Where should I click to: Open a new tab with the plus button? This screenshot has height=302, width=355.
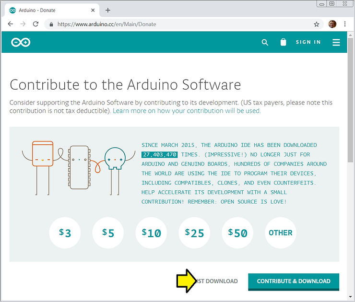click(x=108, y=10)
